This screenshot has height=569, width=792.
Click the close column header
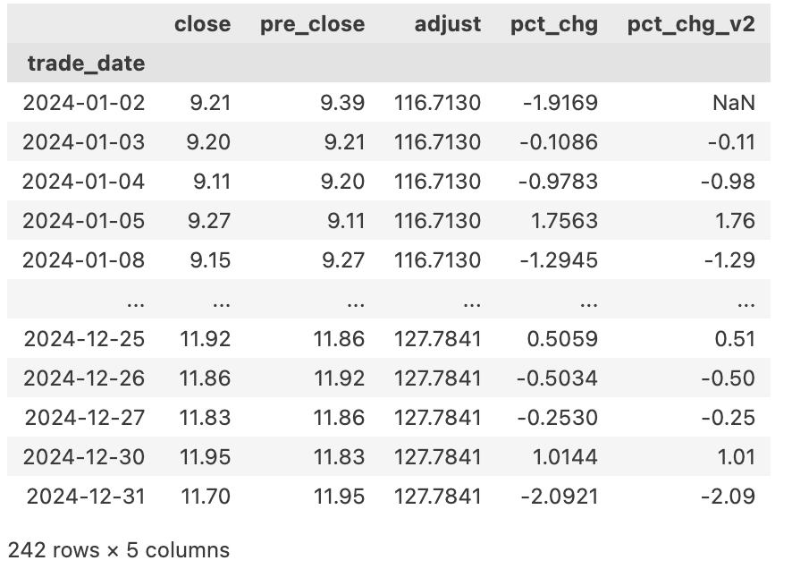202,24
